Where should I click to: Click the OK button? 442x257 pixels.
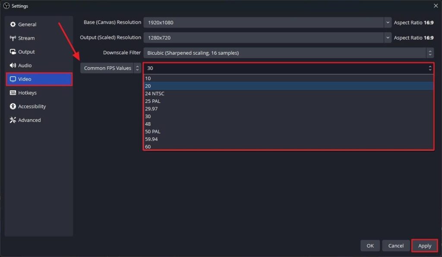click(x=370, y=245)
